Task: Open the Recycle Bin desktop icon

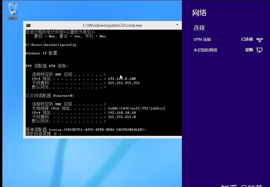Action: click(x=12, y=11)
